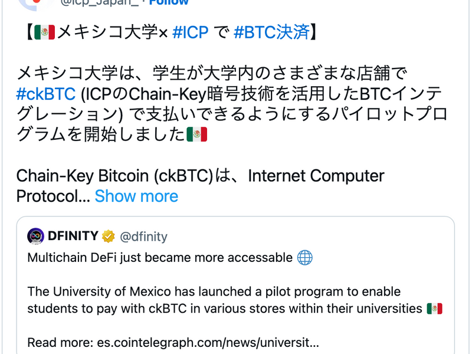The image size is (472, 354).
Task: Click the DFINITY circular profile picture
Action: (35, 237)
